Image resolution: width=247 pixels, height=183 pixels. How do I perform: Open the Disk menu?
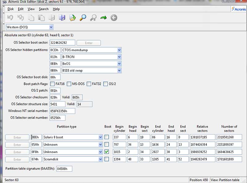(x=10, y=9)
